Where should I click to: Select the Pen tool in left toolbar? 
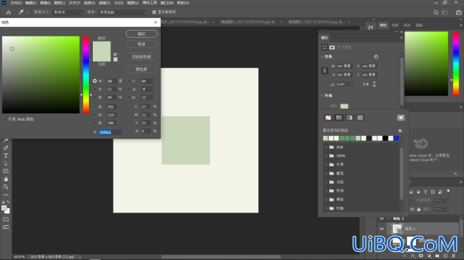point(6,148)
